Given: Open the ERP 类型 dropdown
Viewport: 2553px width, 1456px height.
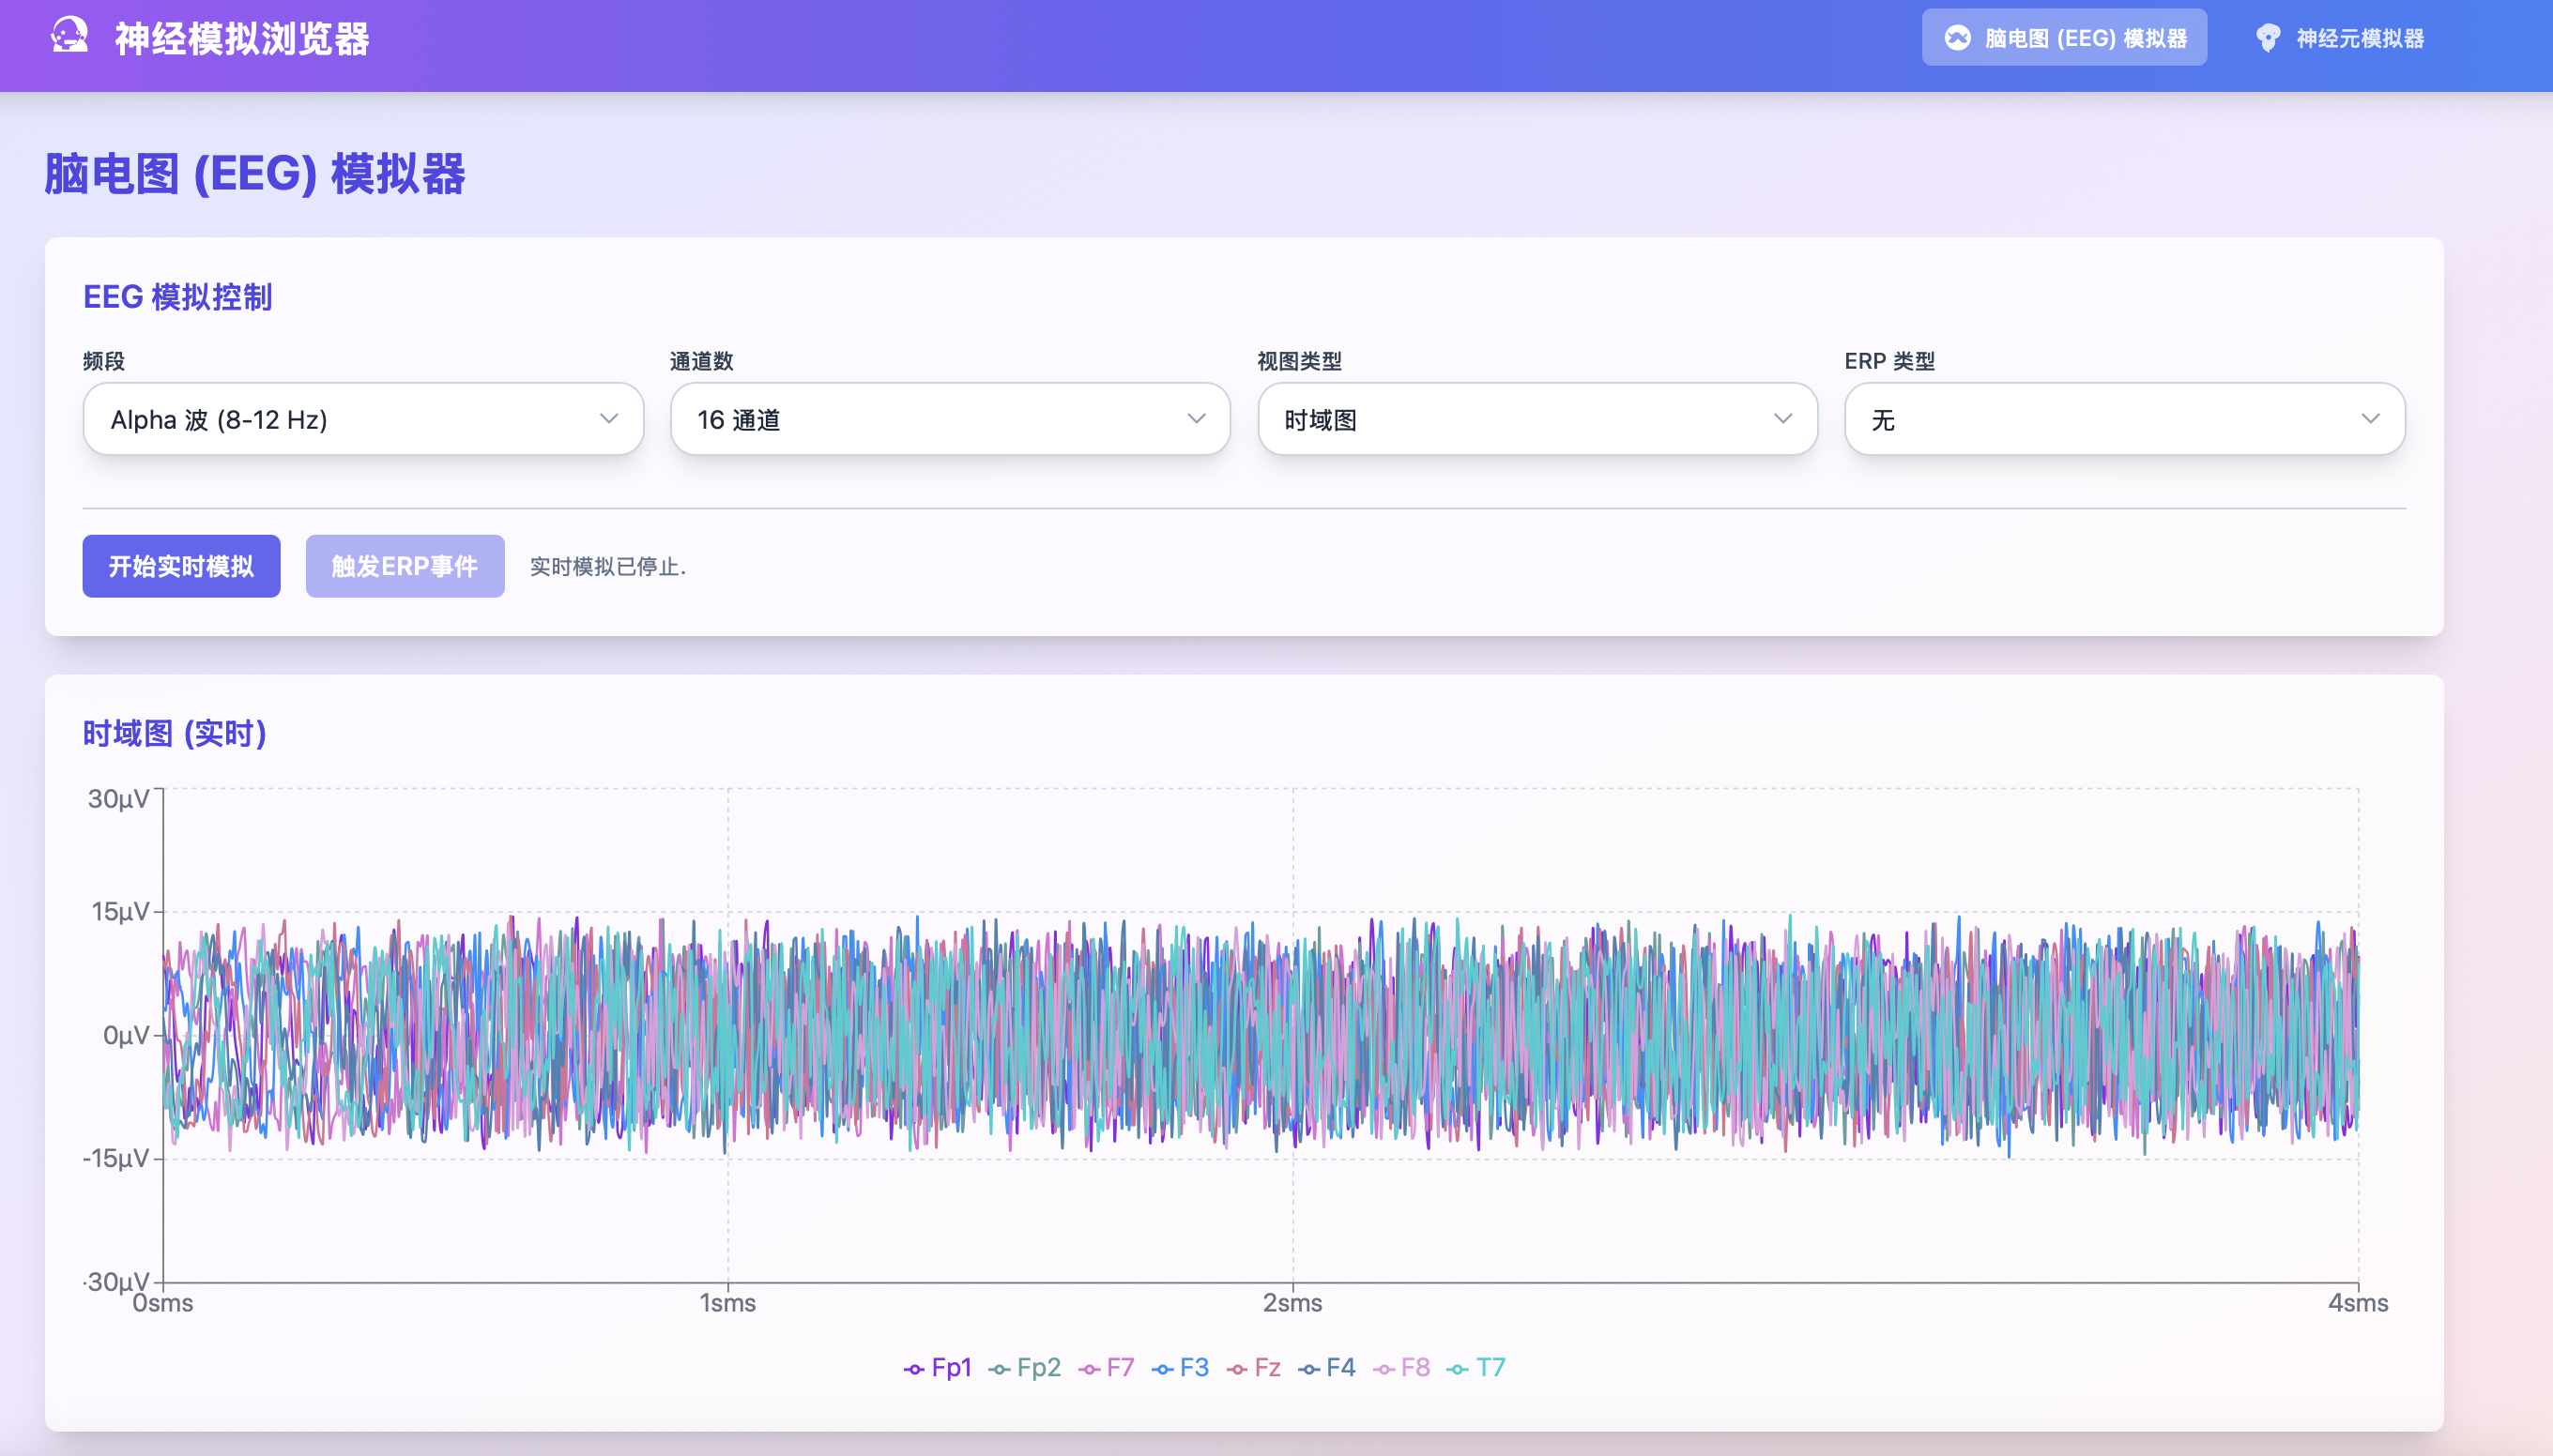Looking at the screenshot, I should tap(2124, 419).
